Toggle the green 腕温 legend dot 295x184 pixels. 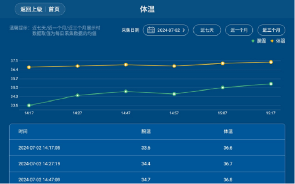[x=253, y=41]
